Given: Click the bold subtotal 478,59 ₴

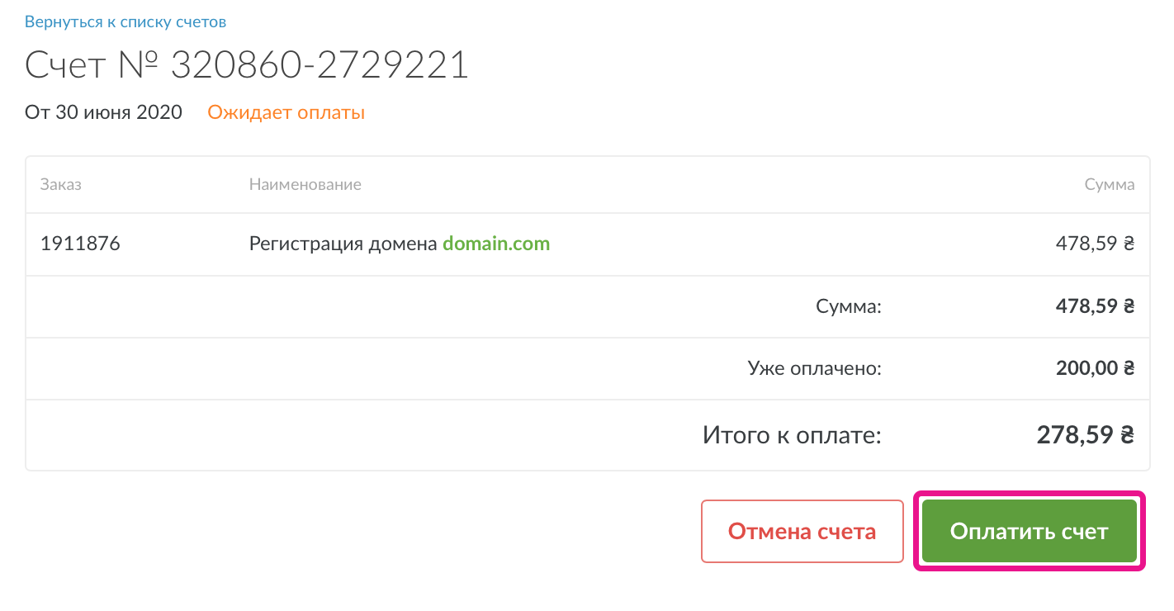Looking at the screenshot, I should coord(1096,307).
